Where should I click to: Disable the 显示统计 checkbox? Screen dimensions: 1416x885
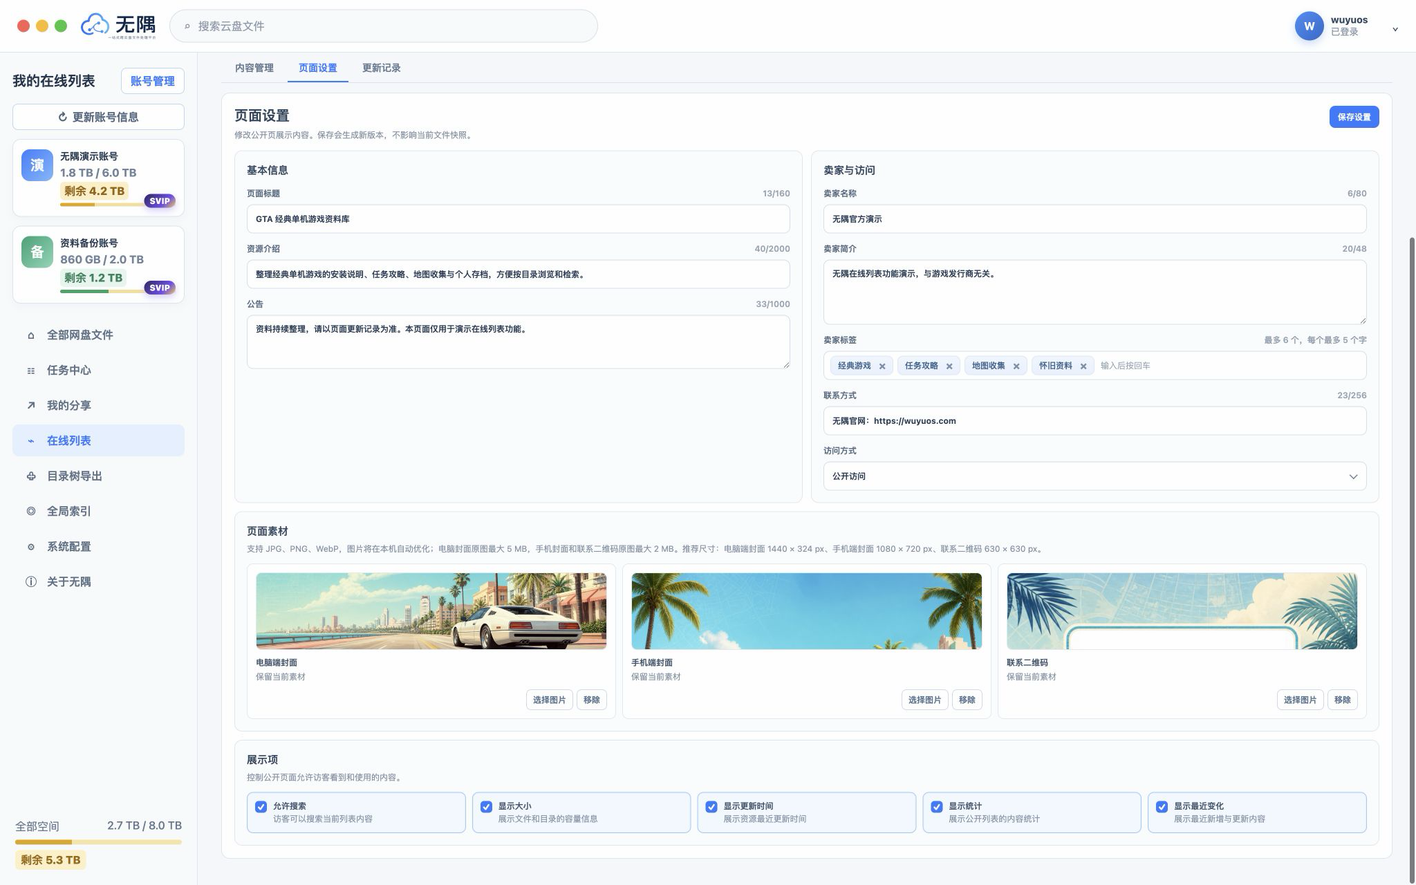click(937, 807)
